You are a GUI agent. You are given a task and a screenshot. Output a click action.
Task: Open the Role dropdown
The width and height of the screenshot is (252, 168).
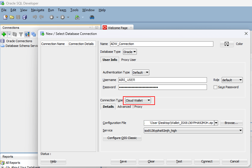pos(232,80)
